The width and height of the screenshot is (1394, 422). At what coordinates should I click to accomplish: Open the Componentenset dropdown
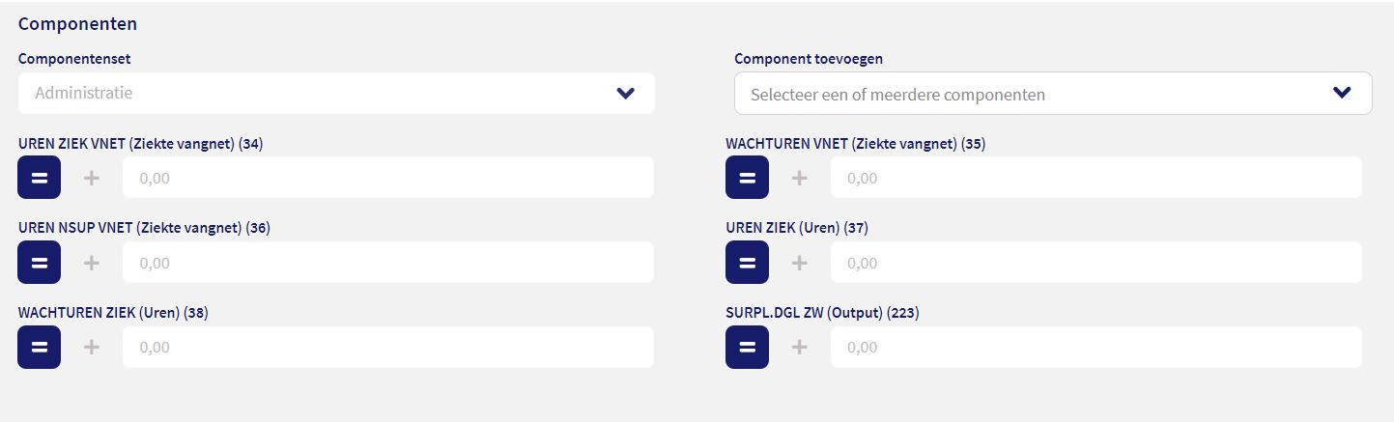click(319, 94)
